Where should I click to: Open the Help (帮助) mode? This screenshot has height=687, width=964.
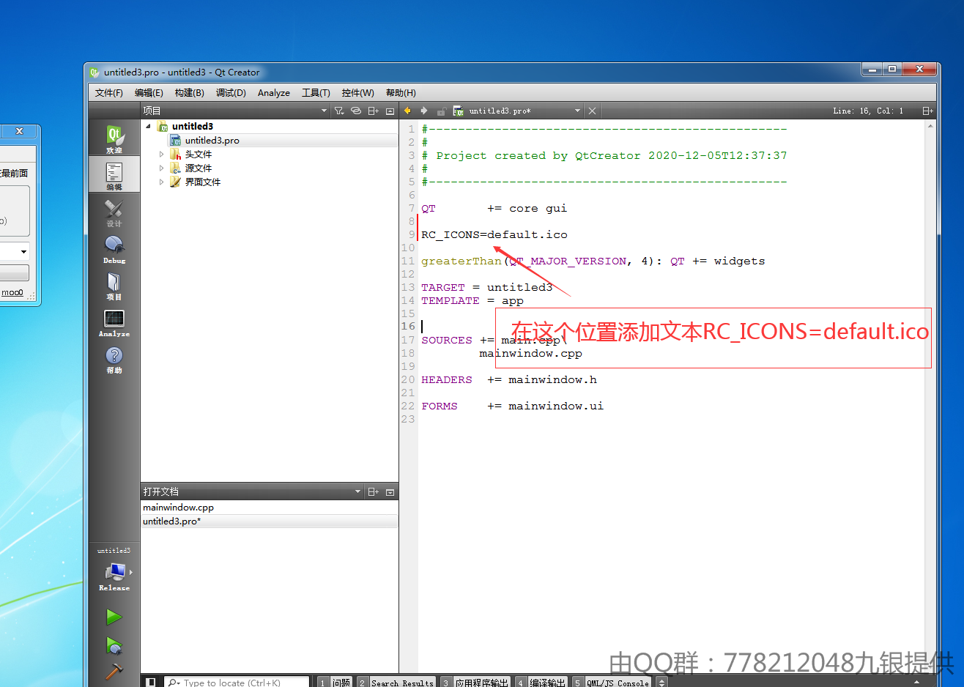(114, 358)
